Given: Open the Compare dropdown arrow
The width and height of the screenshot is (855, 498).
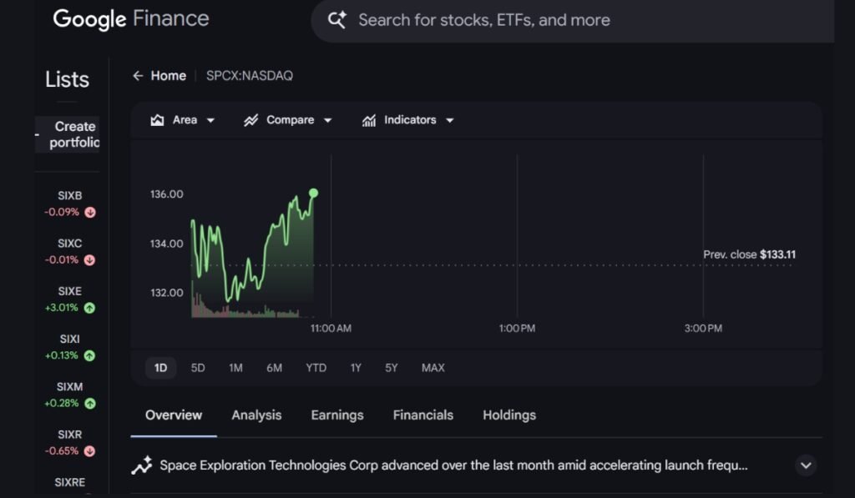Looking at the screenshot, I should click(327, 120).
